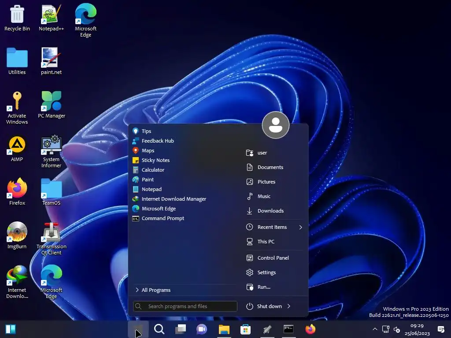Open Downloads from the Start menu

coord(275,211)
